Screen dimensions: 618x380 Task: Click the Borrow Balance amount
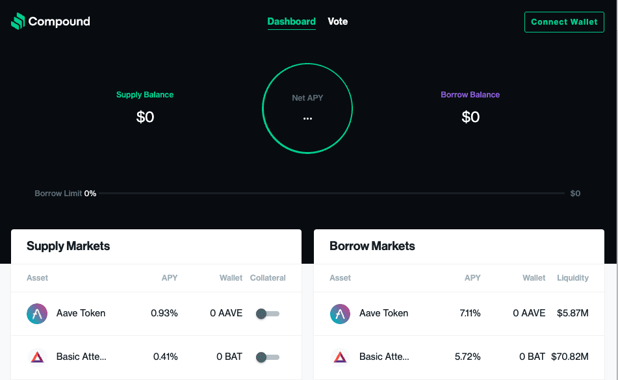(470, 118)
